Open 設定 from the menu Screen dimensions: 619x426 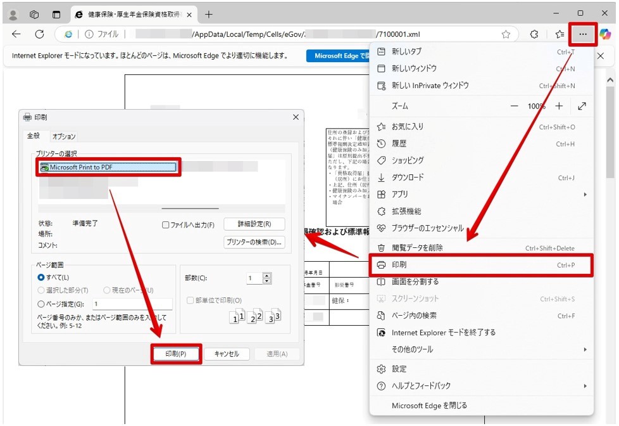click(x=481, y=369)
